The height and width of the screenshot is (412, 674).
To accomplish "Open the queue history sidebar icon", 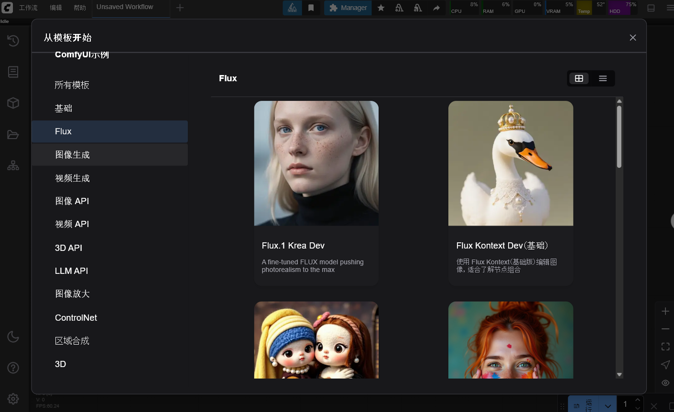I will click(x=13, y=41).
